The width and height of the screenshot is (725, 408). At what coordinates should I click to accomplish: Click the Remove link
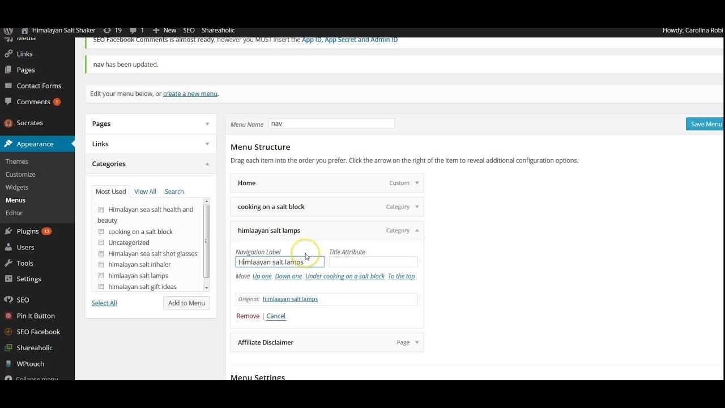pos(248,316)
